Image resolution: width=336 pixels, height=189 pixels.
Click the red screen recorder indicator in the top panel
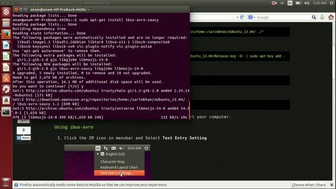[274, 3]
